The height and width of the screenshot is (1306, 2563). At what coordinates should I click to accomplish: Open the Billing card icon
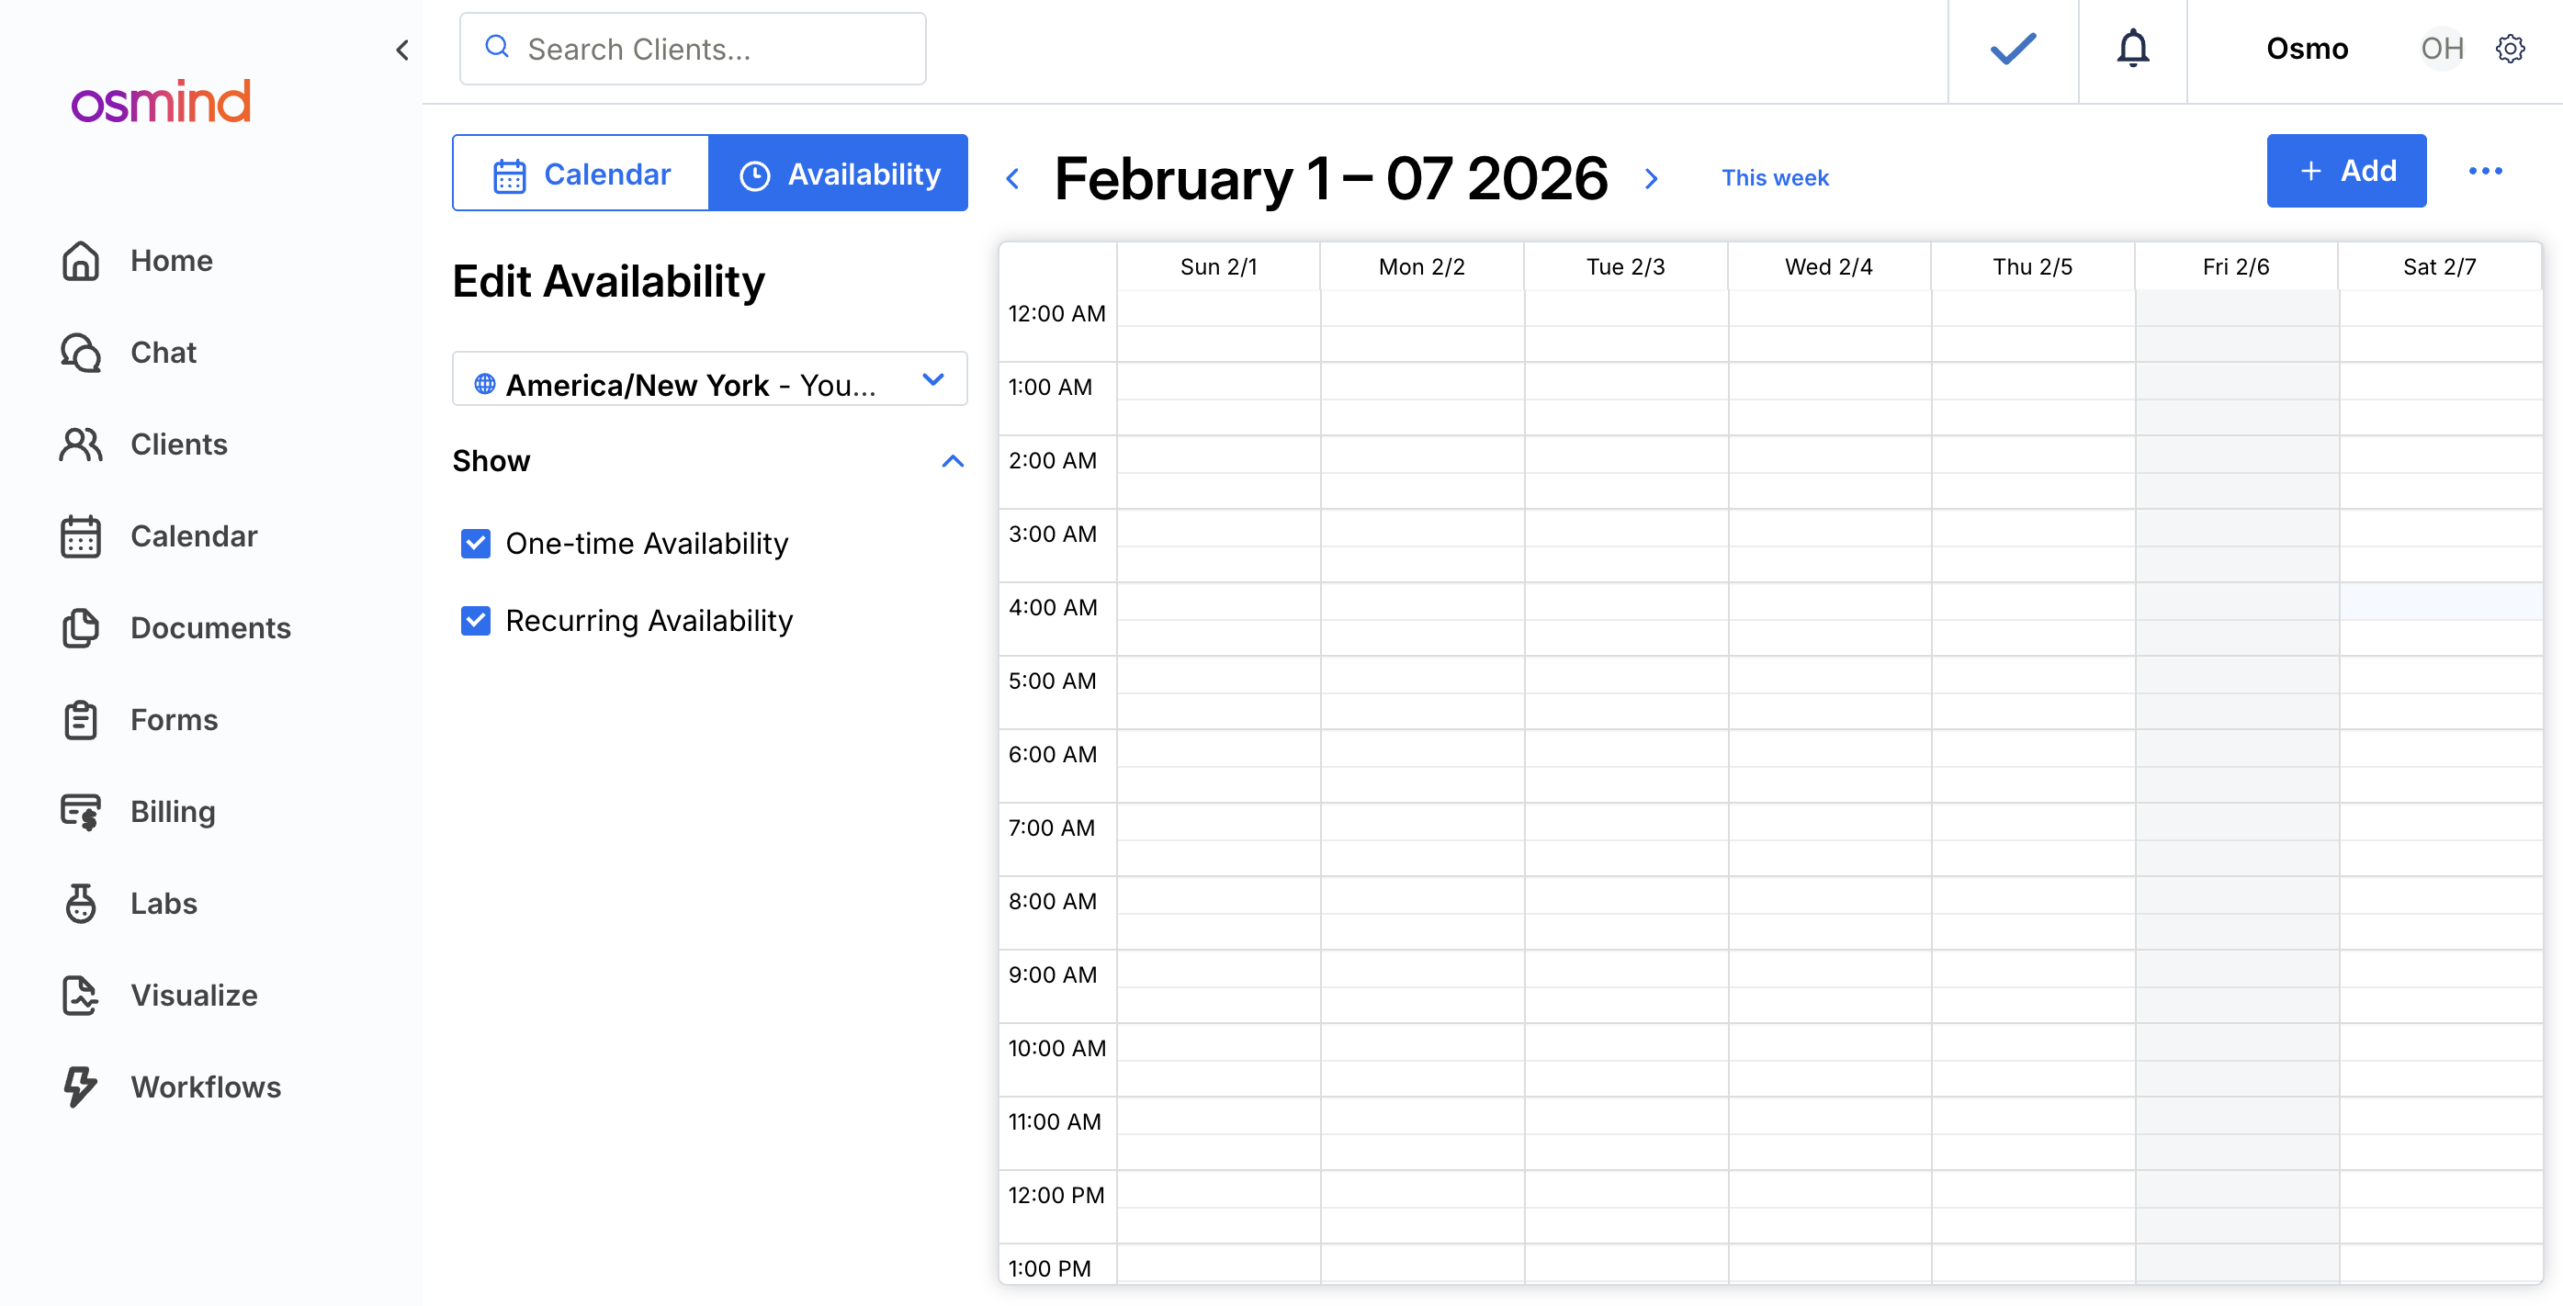(x=81, y=812)
